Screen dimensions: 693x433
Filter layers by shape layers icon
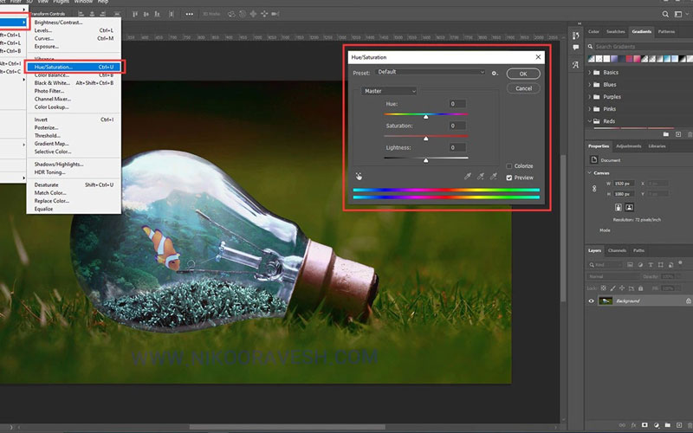pos(661,265)
